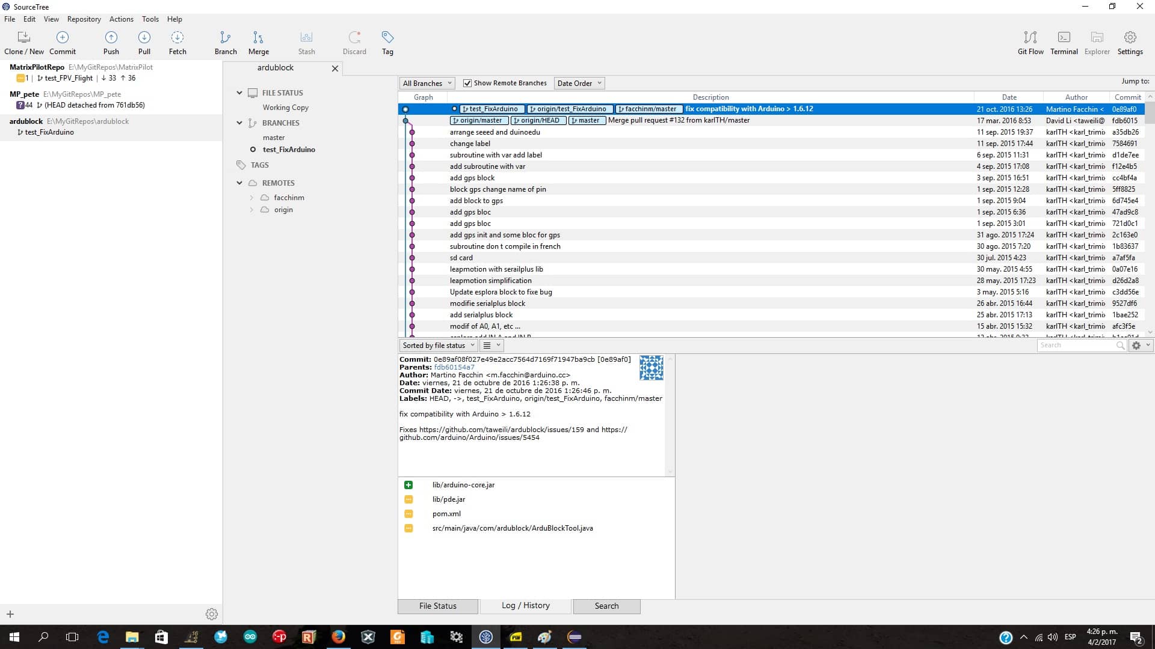
Task: Select the 'sd card' commit row
Action: point(771,258)
